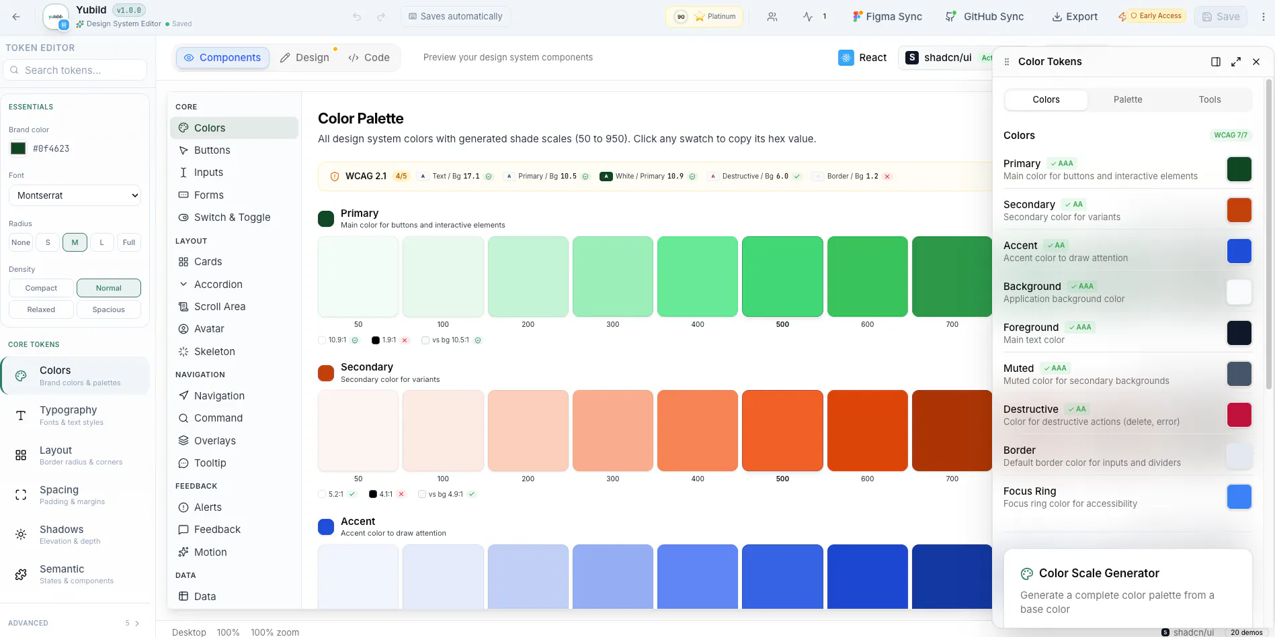Click the undo arrow icon
Screen dimensions: 1275x637
[357, 17]
